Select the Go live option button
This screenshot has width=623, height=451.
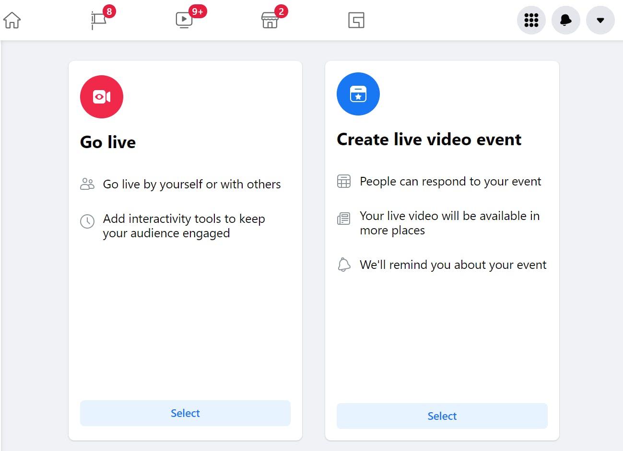[x=185, y=413]
